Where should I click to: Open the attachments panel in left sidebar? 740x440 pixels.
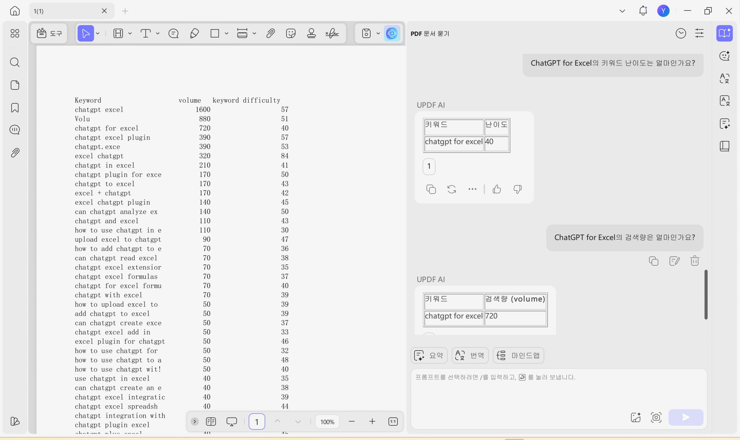[15, 153]
